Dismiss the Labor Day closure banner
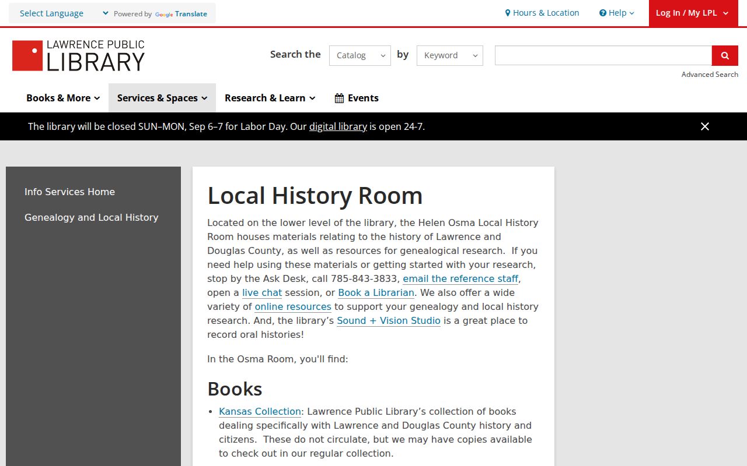 click(705, 126)
